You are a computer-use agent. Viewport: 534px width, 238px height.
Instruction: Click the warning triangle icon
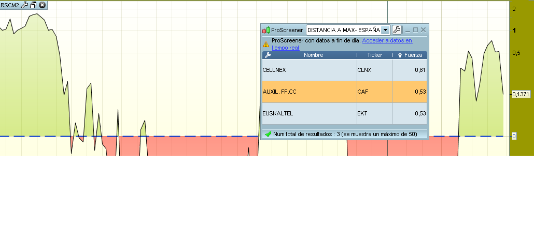[266, 44]
